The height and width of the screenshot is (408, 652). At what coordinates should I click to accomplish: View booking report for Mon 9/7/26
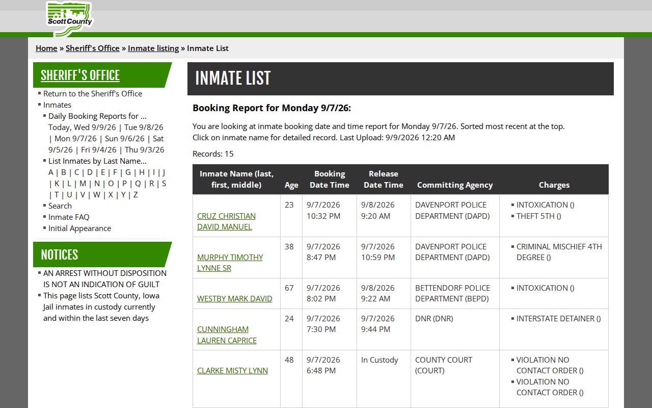click(75, 138)
